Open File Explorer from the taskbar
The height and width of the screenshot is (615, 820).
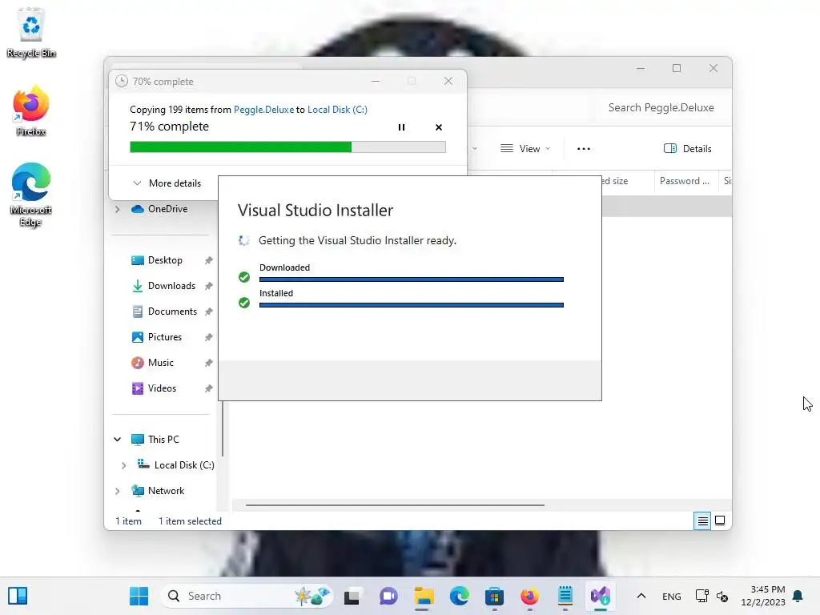tap(424, 596)
